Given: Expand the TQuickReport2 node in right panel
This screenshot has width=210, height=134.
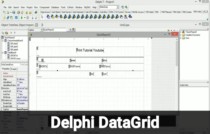Looking at the screenshot, I should (181, 32).
